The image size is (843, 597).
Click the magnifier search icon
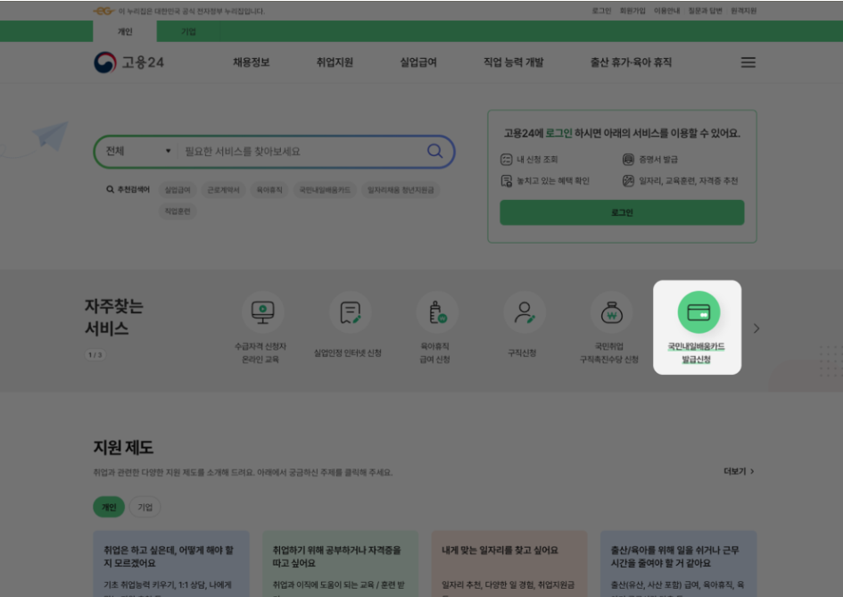tap(434, 151)
